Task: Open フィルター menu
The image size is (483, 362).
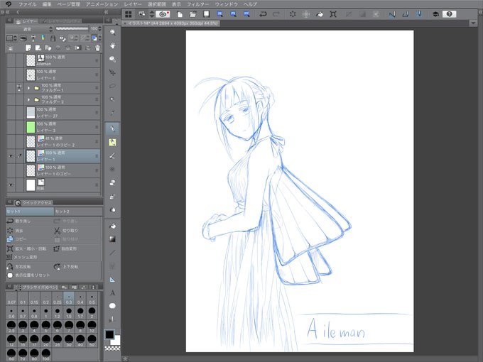Action: pos(197,4)
